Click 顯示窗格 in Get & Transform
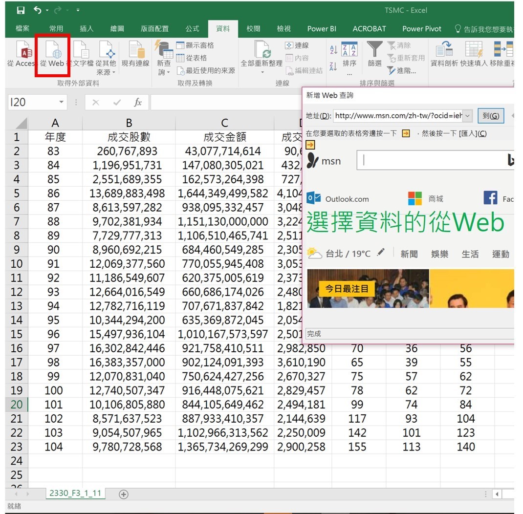This screenshot has width=523, height=514. point(195,45)
